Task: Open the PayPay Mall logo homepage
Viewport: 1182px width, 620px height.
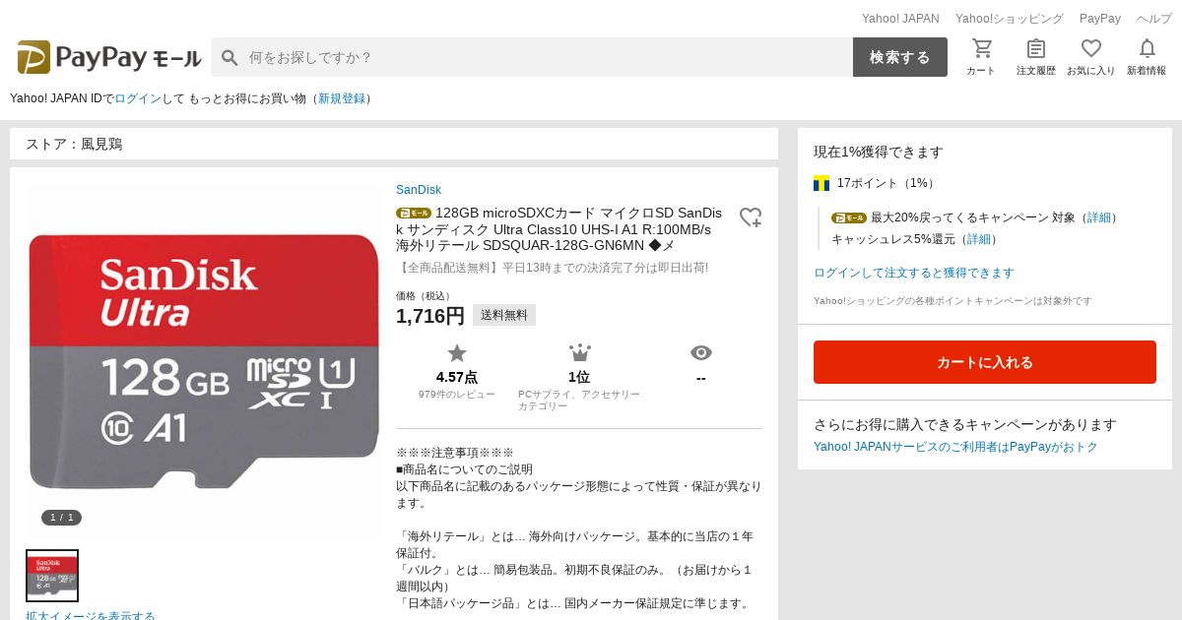Action: pos(108,57)
